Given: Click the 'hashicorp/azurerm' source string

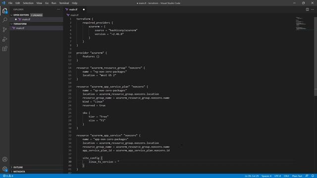Looking at the screenshot, I should pos(123,30).
